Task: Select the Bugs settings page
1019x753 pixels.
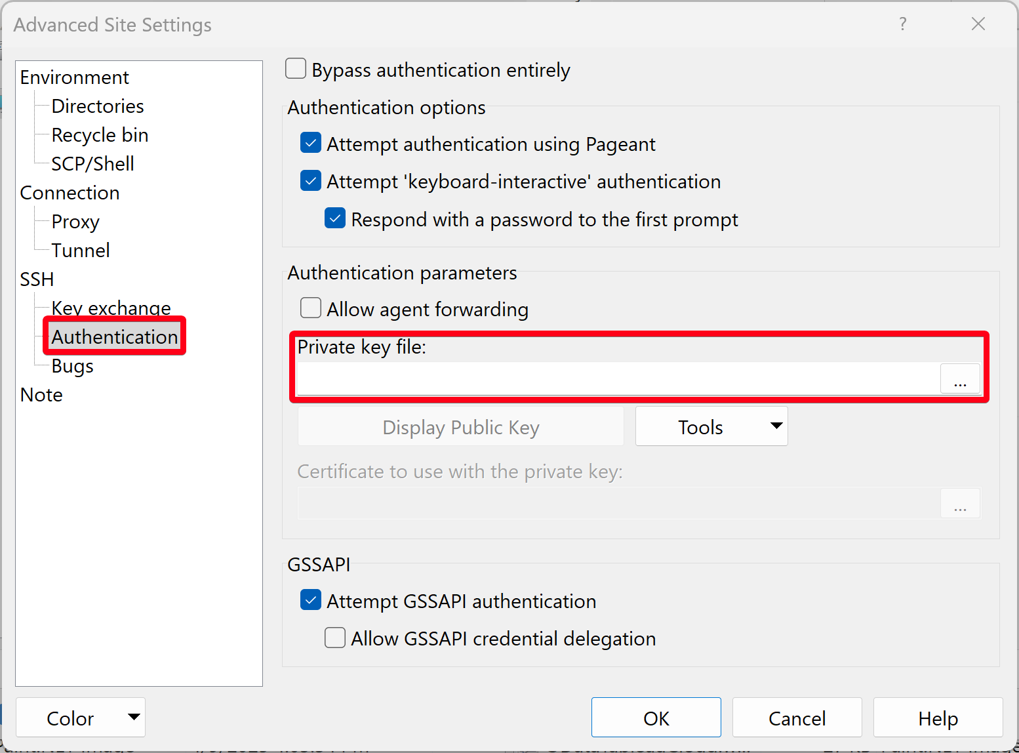Action: (x=71, y=365)
